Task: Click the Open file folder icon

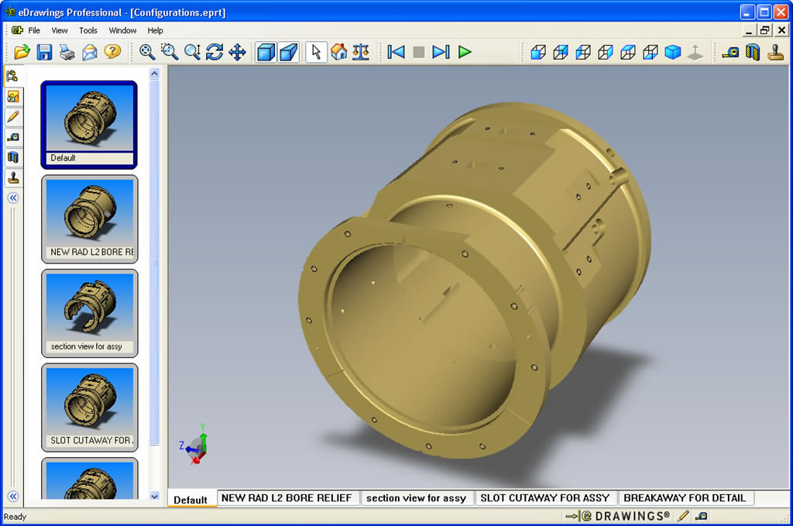Action: 22,52
